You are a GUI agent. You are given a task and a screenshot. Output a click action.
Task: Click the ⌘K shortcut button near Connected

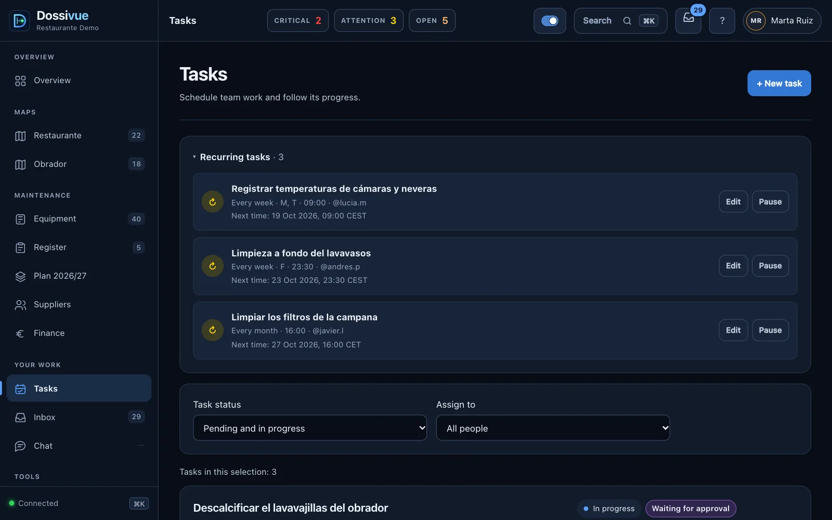pos(139,503)
